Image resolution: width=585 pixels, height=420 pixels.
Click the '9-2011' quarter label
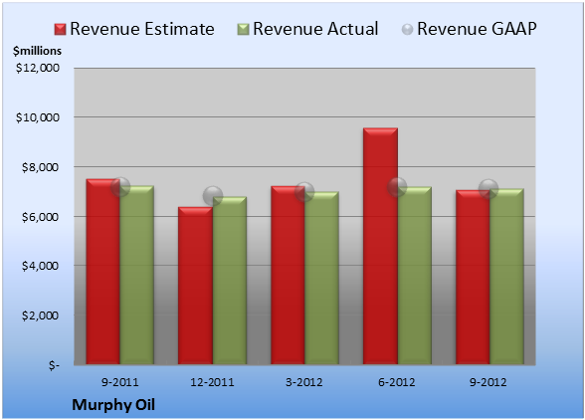coord(120,382)
